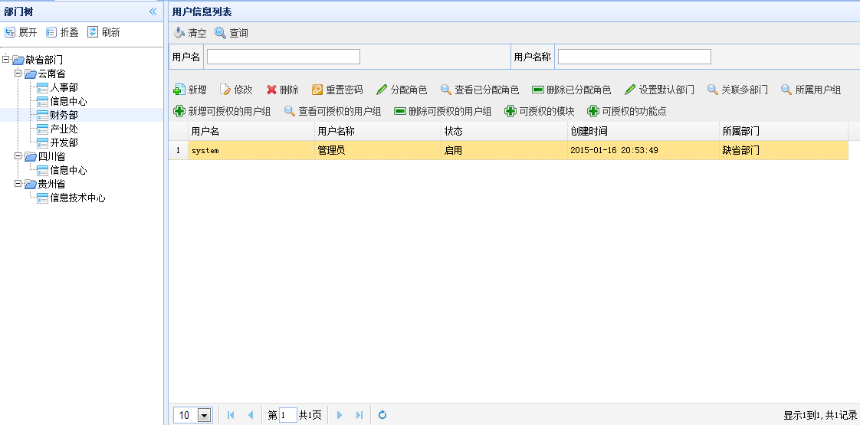
Task: Select 信息技术中心 under 贵州省
Action: pyautogui.click(x=78, y=198)
